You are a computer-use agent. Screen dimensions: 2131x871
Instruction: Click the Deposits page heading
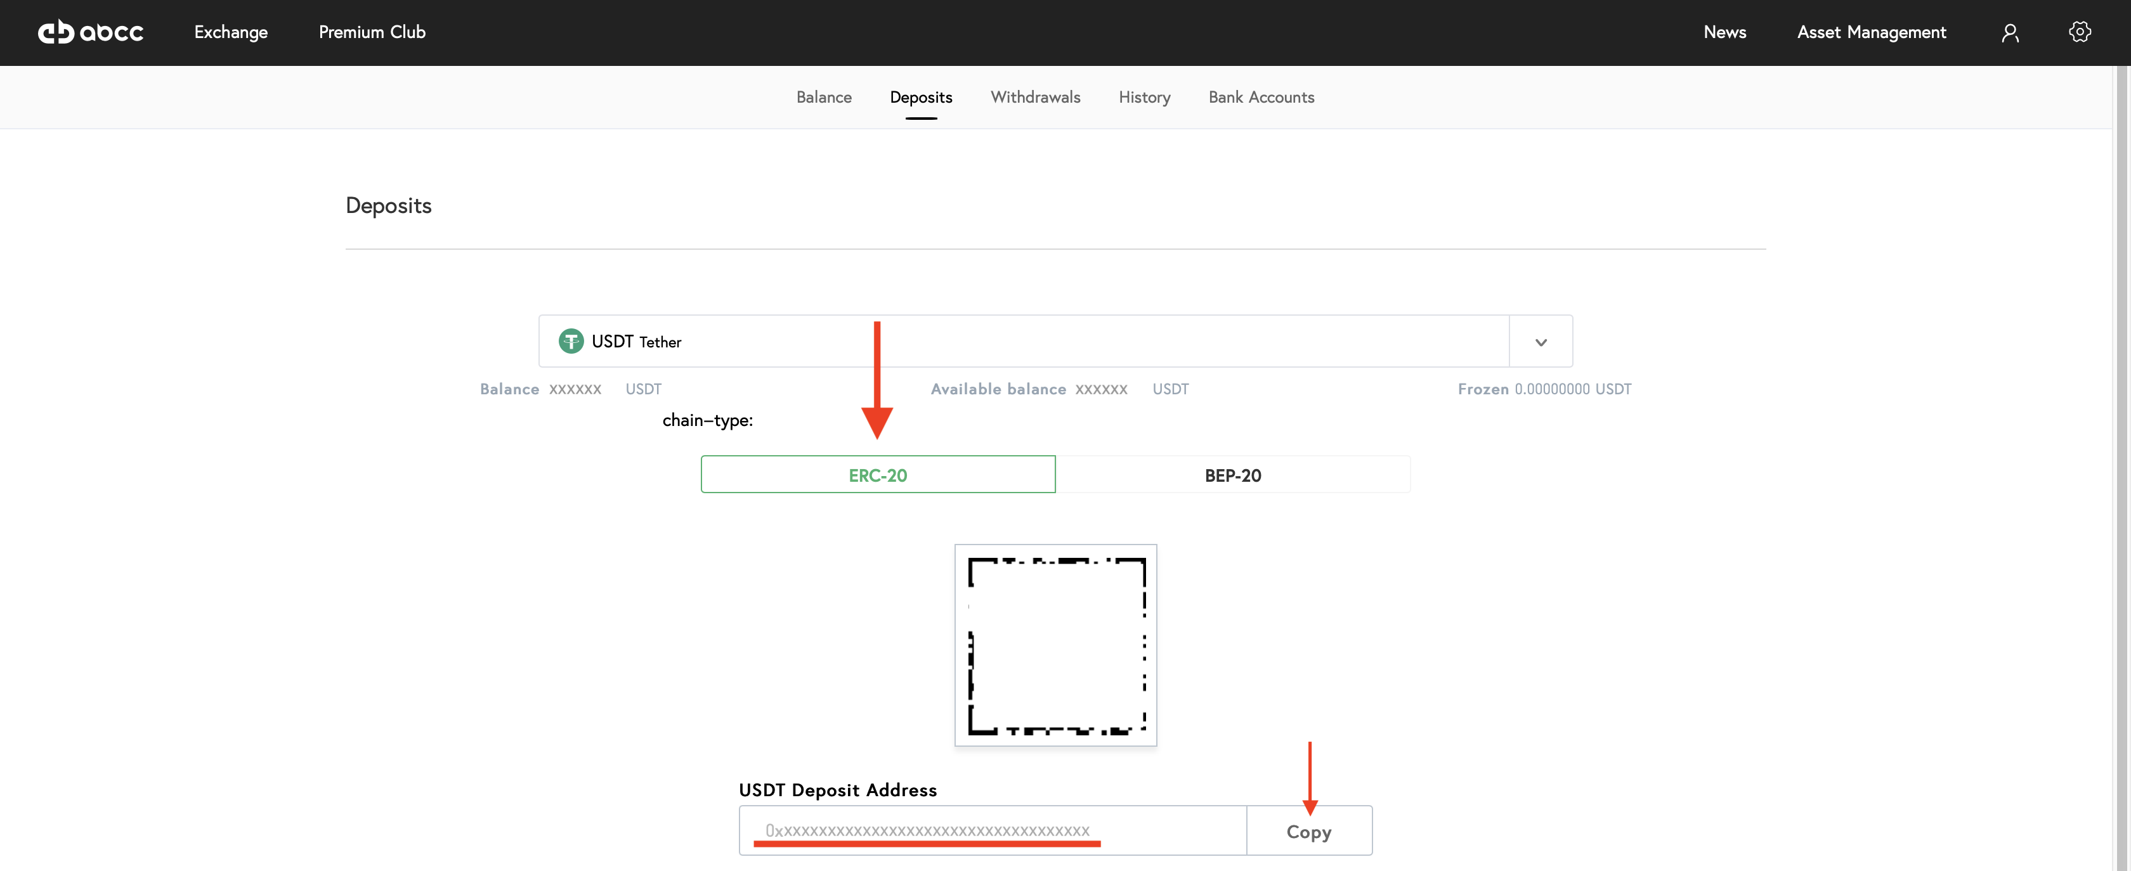389,205
